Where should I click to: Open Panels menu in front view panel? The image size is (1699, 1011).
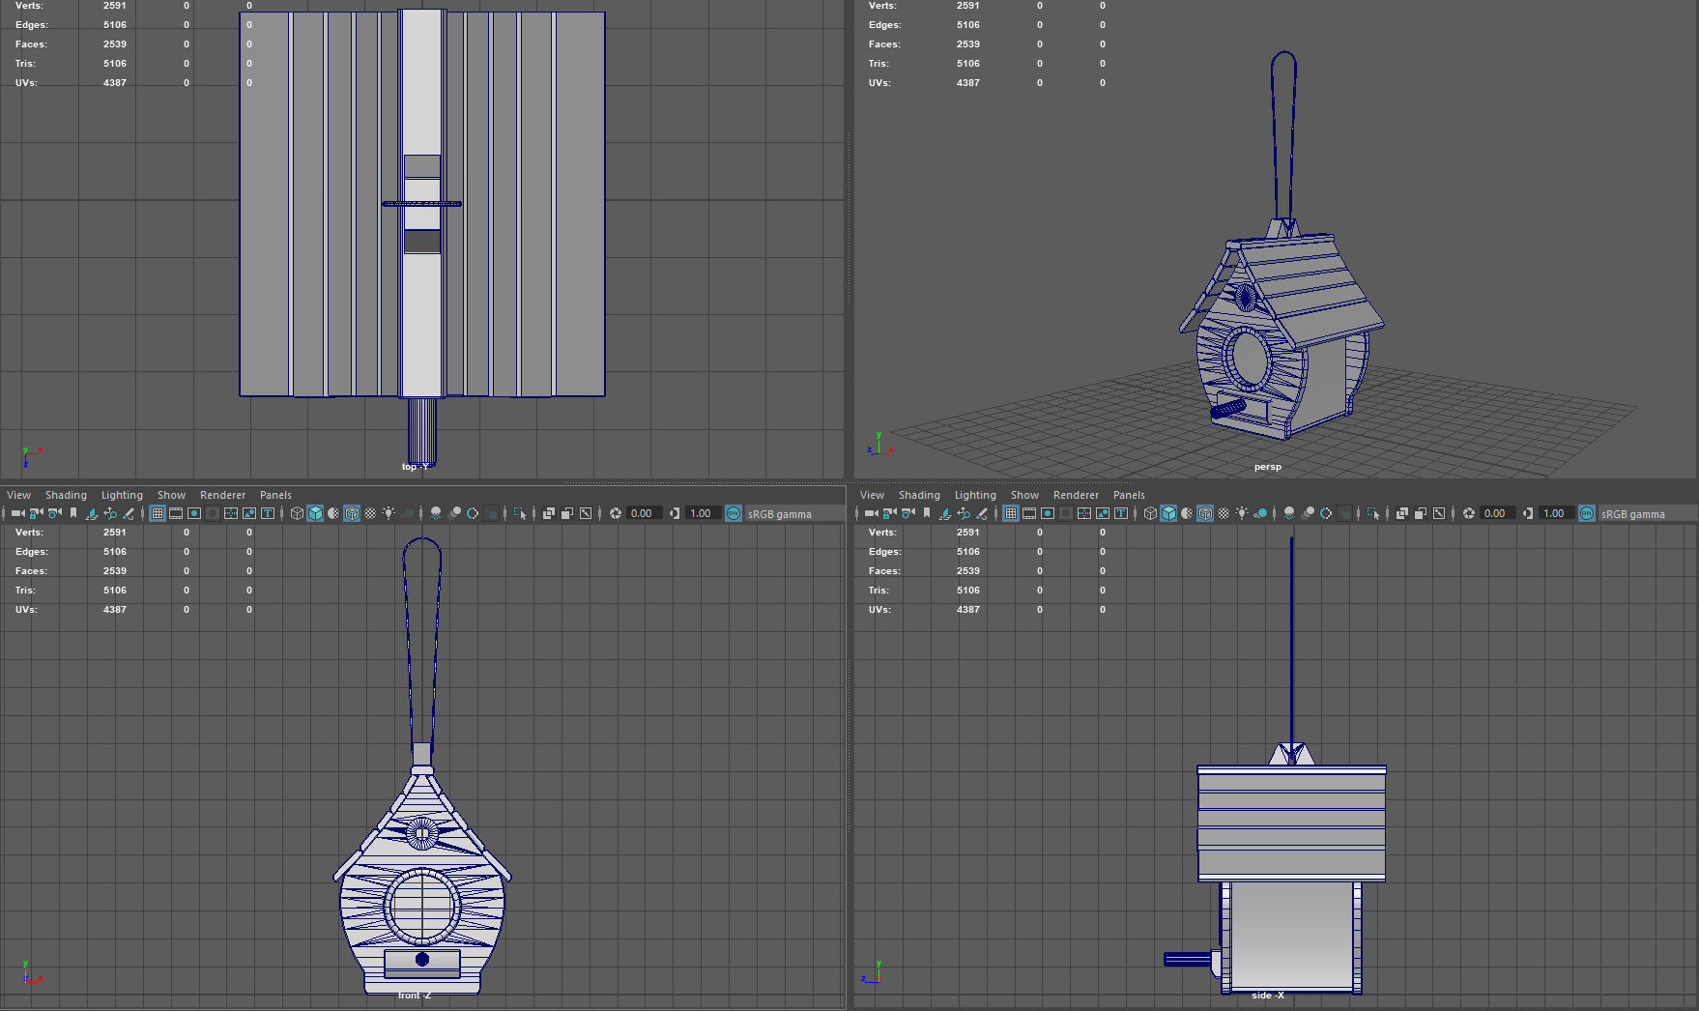(275, 495)
